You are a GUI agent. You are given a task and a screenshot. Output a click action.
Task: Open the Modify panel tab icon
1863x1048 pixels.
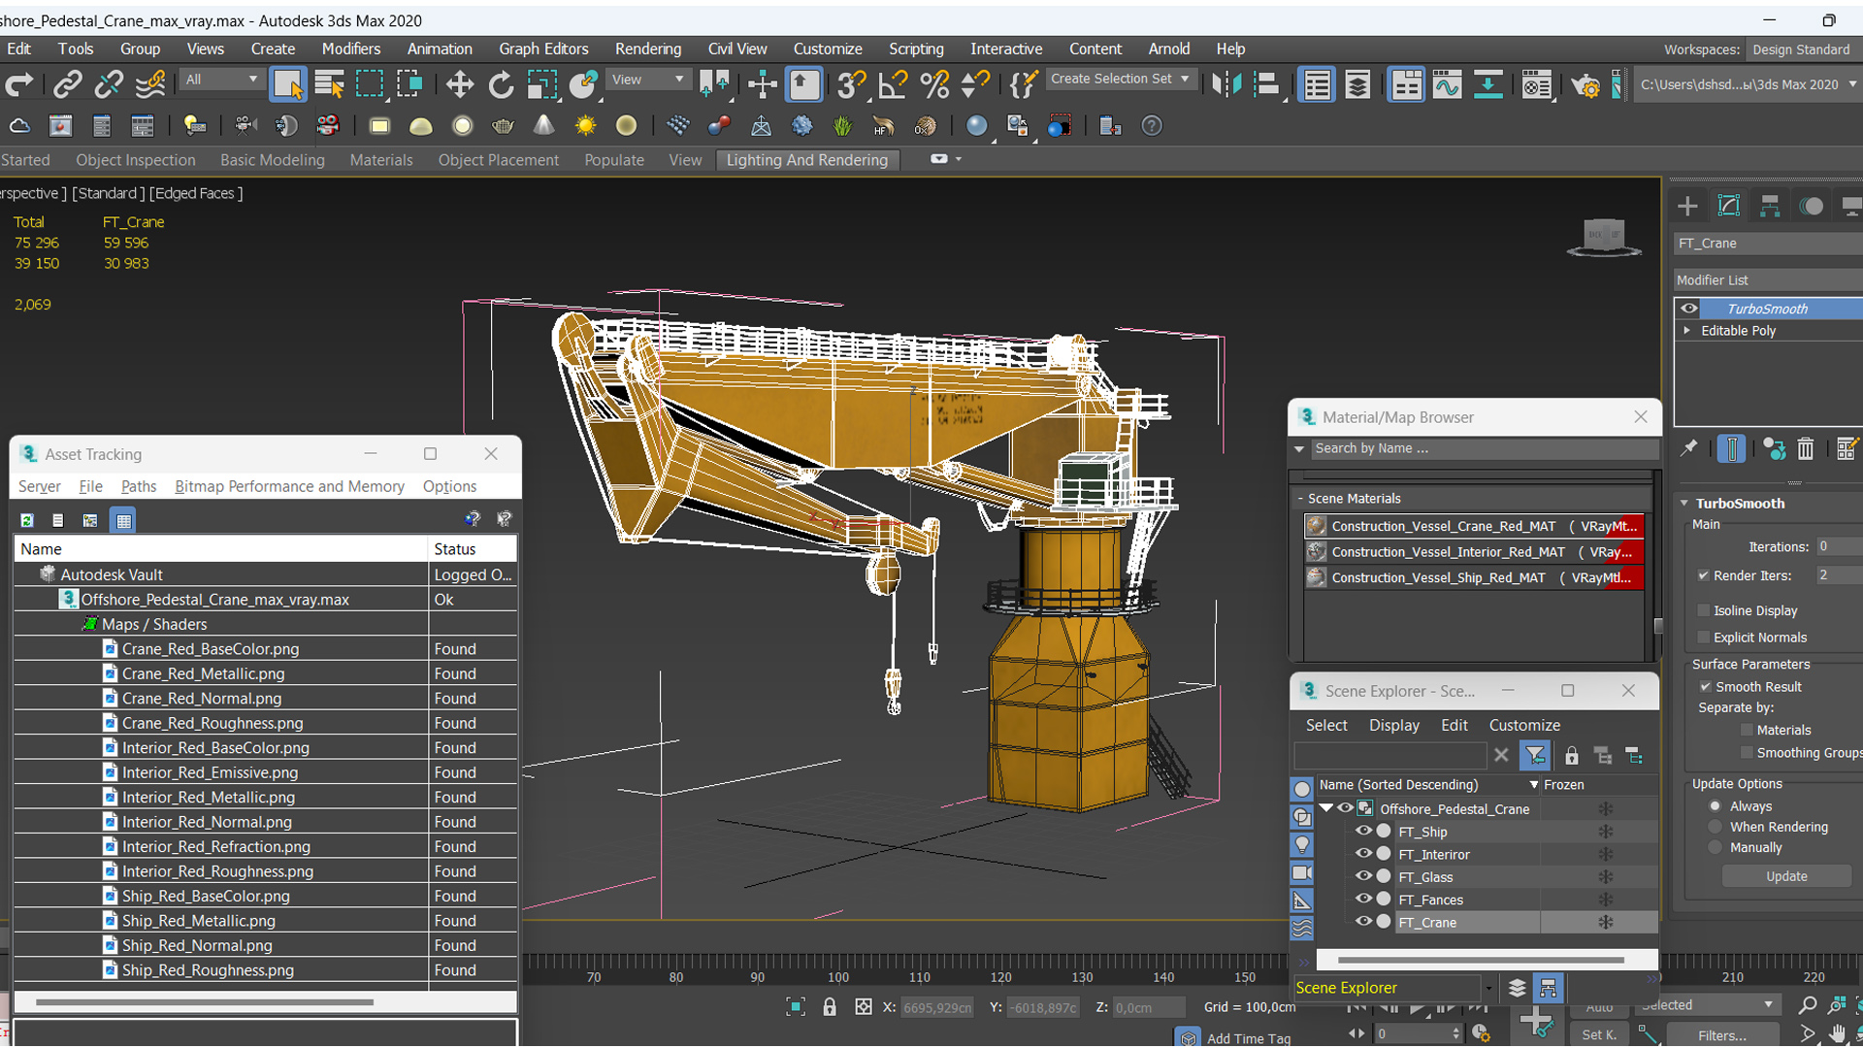click(1729, 206)
